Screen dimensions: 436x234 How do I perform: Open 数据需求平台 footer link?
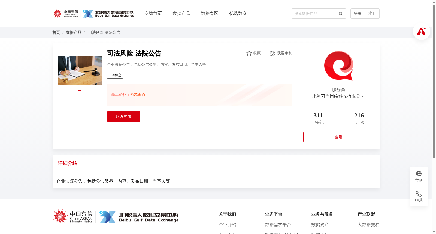[x=278, y=225]
